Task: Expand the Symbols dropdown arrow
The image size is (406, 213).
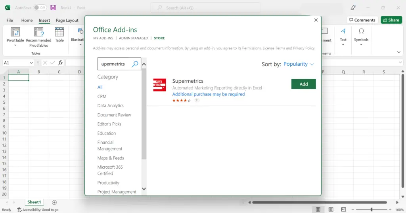Action: [361, 45]
